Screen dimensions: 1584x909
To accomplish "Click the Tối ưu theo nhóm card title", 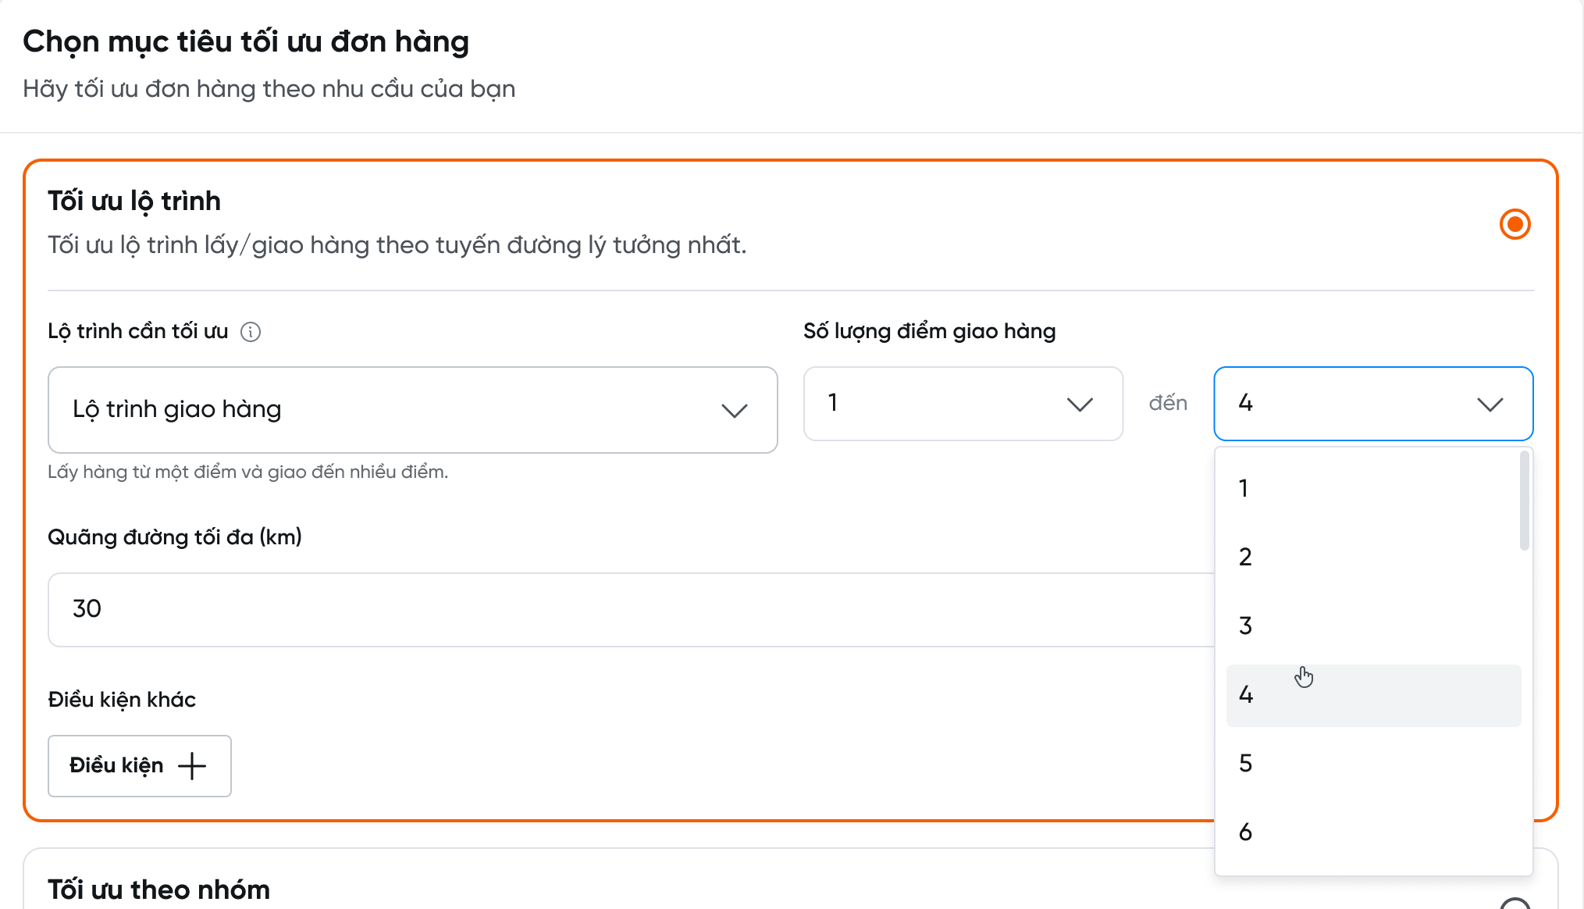I will point(158,889).
